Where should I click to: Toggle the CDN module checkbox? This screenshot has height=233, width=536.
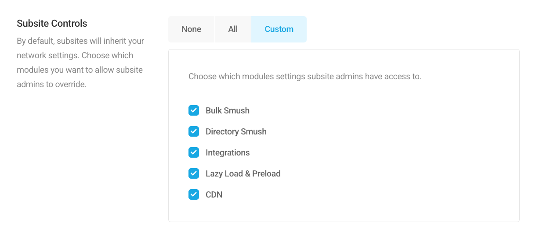click(194, 194)
